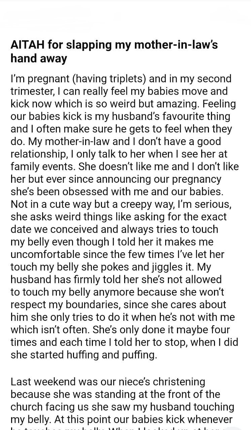Click the word "AITAH" in the post title
The height and width of the screenshot is (430, 251).
[28, 45]
